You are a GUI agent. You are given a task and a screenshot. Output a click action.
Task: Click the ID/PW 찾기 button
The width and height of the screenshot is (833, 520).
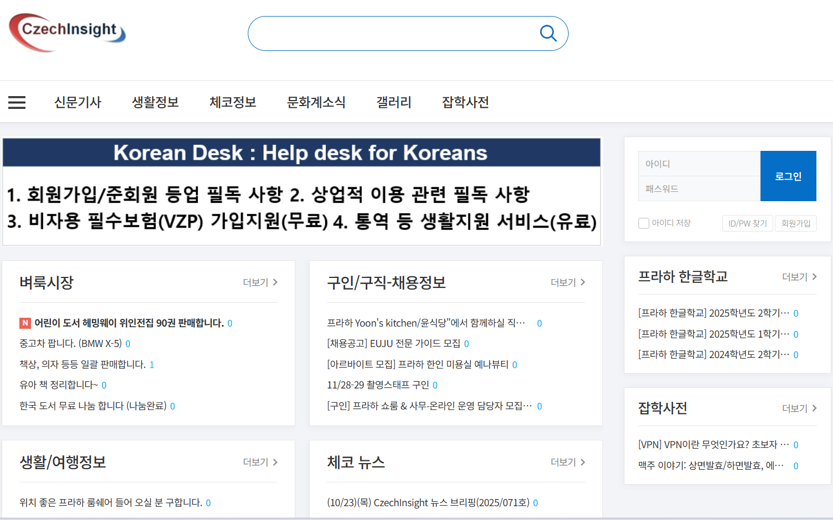[x=747, y=223]
